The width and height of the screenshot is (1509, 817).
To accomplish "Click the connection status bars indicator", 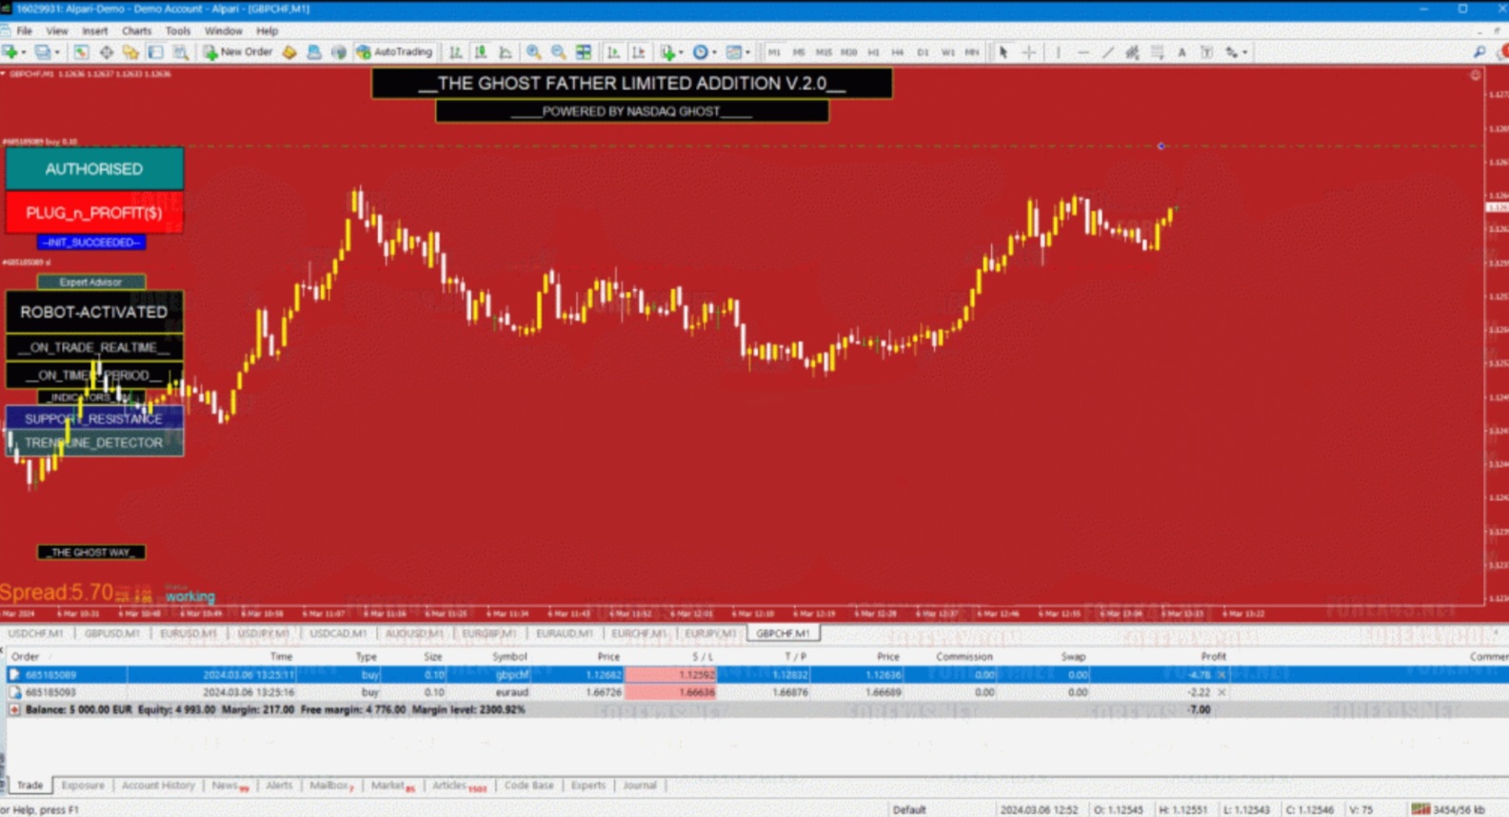I will [x=1421, y=809].
